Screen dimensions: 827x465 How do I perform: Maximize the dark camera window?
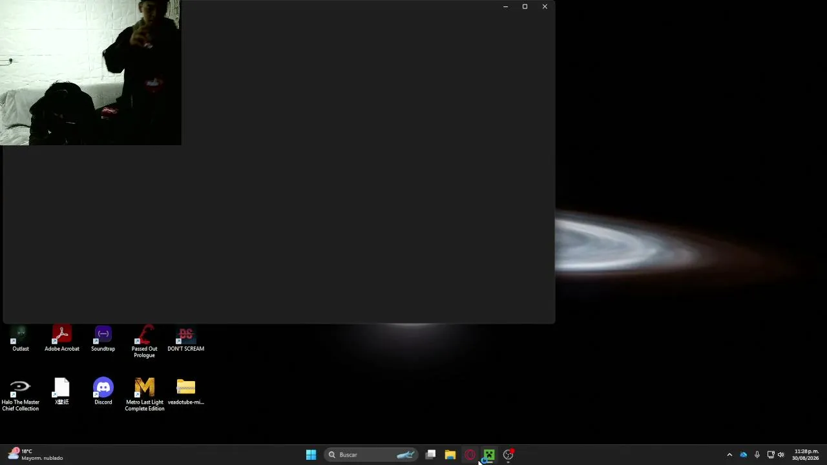(525, 6)
